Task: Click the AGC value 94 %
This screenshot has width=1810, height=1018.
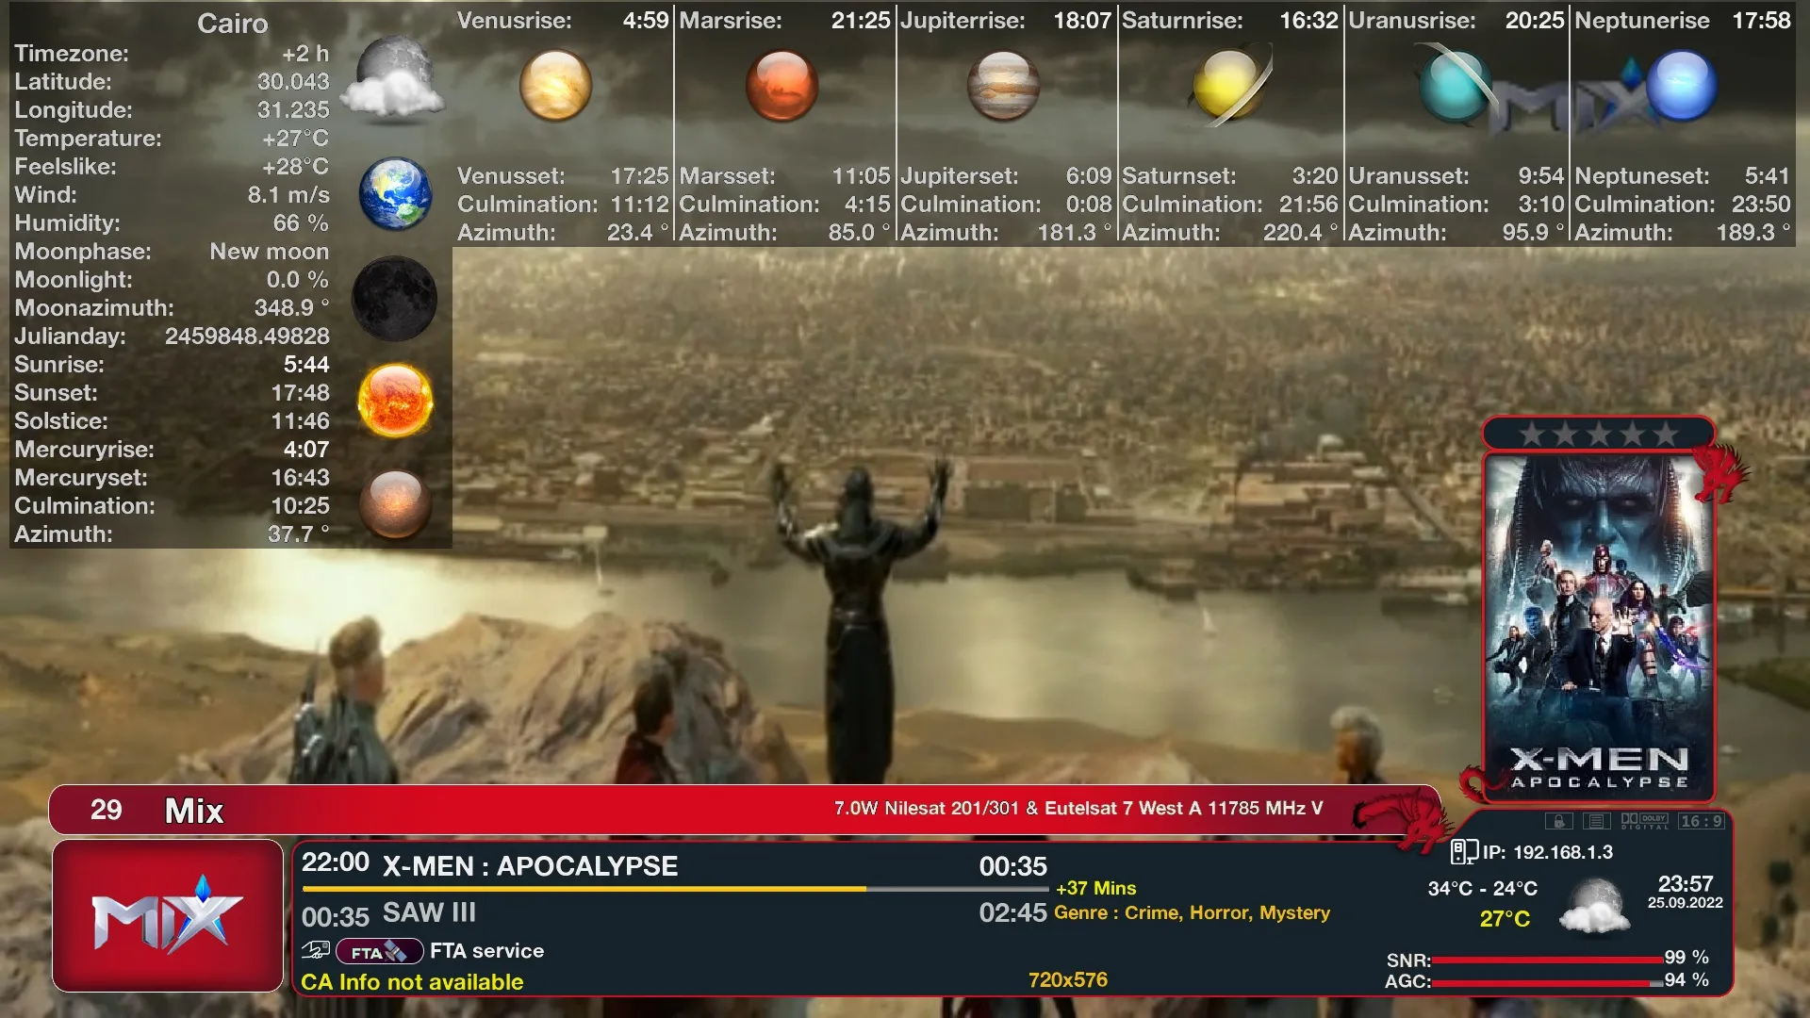Action: (1687, 980)
